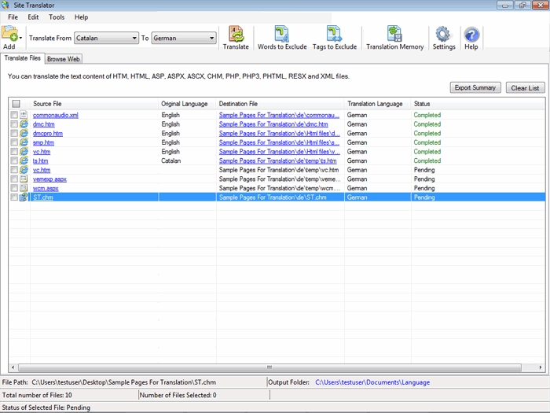Click page icon beside vemexp.aspx
Screen dimensions: 550x413
point(24,179)
